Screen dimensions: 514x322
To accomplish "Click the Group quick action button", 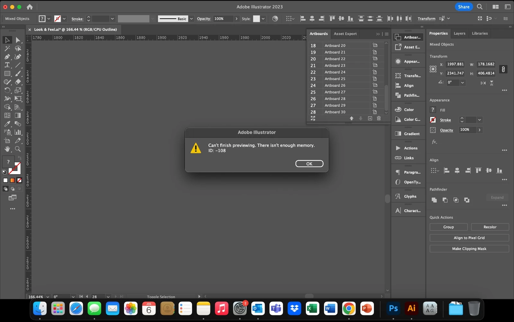I will pos(448,227).
